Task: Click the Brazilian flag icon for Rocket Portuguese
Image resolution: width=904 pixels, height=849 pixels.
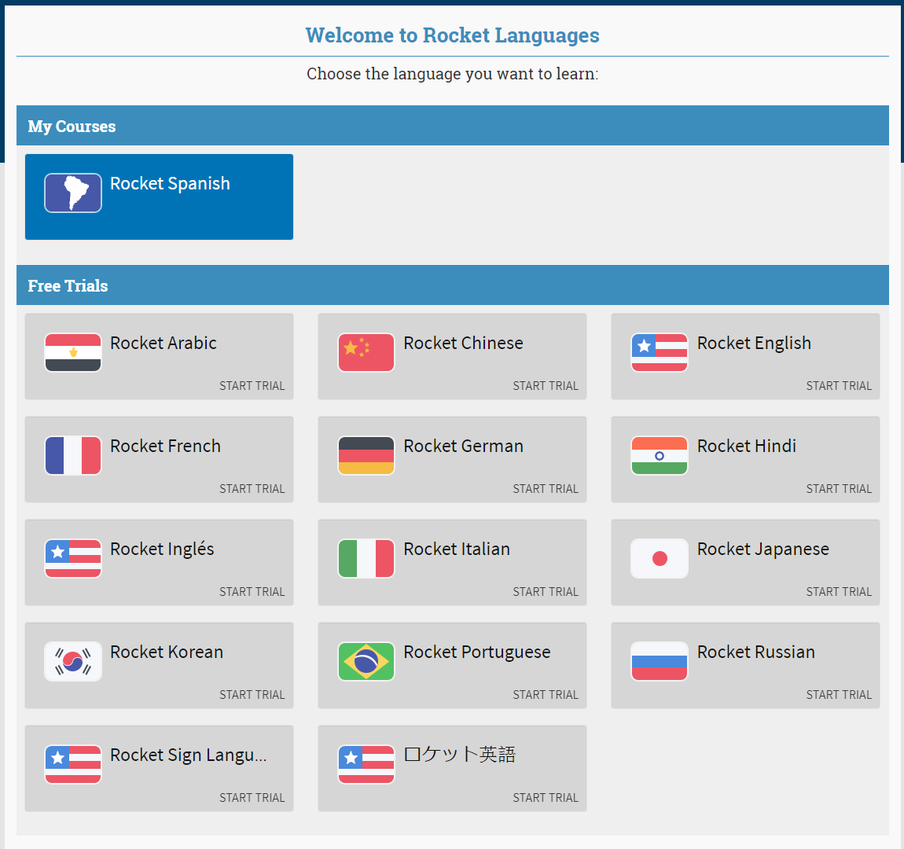Action: (x=366, y=662)
